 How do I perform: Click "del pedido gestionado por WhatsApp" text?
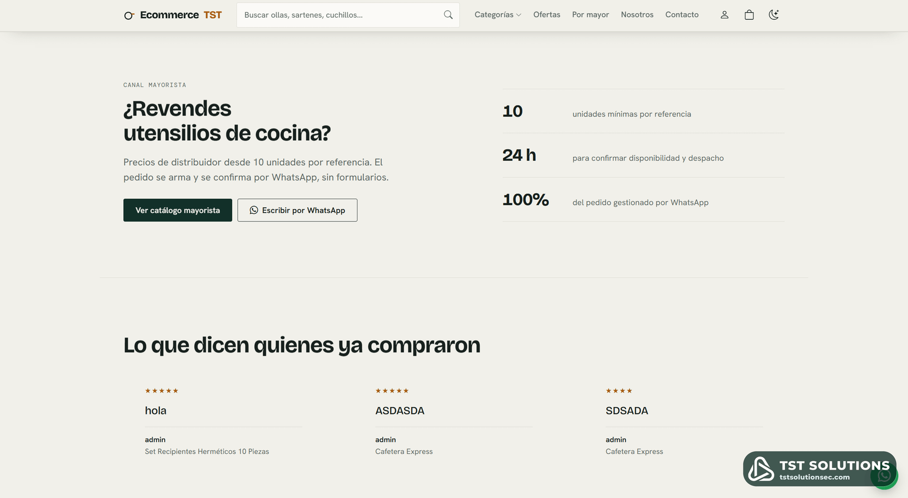pos(640,203)
